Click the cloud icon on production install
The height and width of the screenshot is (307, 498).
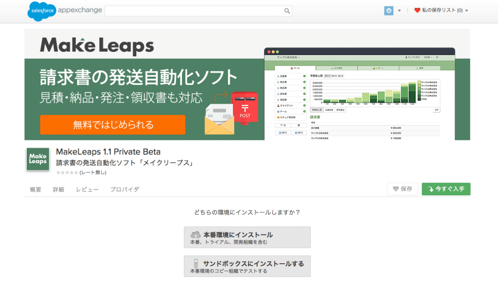point(196,235)
